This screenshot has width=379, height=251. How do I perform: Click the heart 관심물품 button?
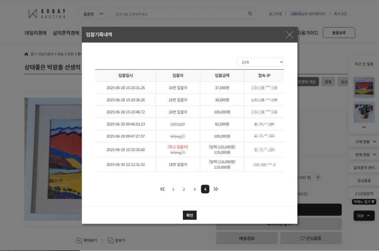click(x=311, y=238)
